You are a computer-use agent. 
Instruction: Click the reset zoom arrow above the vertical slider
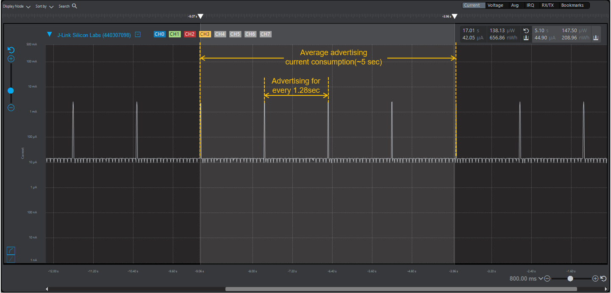(11, 50)
